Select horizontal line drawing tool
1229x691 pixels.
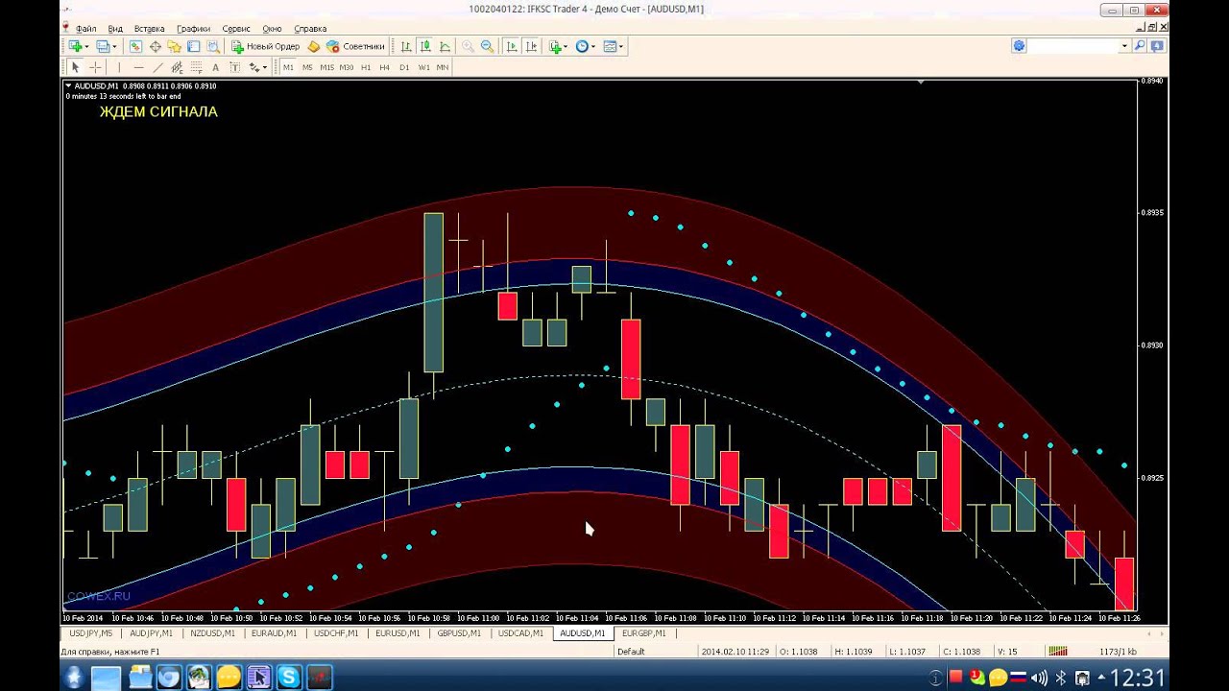coord(138,67)
